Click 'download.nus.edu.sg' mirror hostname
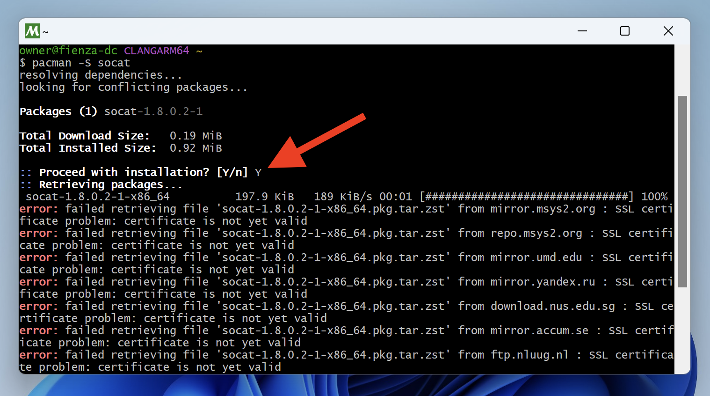The image size is (710, 396). [552, 306]
